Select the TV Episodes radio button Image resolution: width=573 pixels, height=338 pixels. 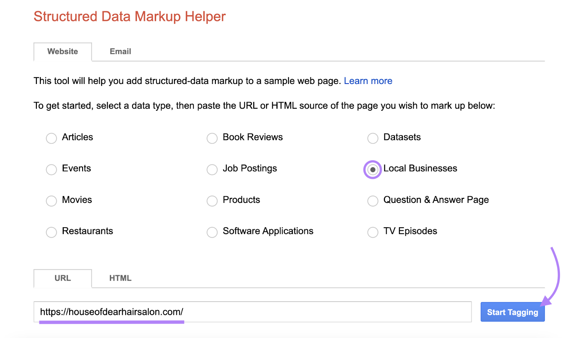click(x=373, y=232)
